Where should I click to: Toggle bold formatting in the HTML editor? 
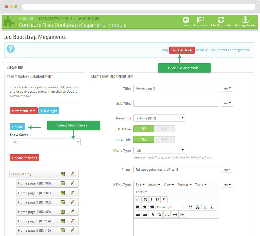(x=145, y=200)
